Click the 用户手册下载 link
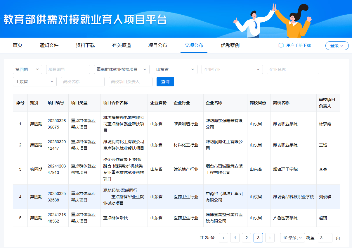The width and height of the screenshot is (352, 248). 298,46
